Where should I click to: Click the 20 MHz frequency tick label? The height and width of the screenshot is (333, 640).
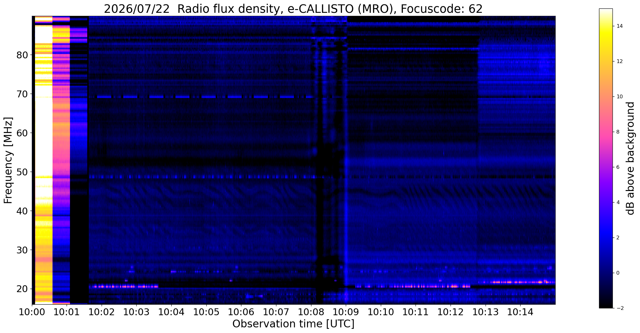pos(22,289)
